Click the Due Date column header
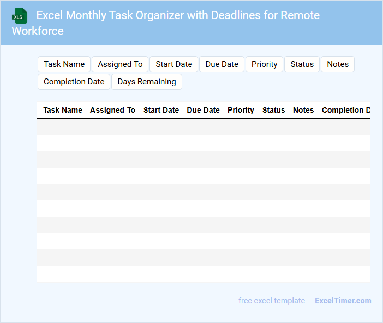 [x=203, y=110]
